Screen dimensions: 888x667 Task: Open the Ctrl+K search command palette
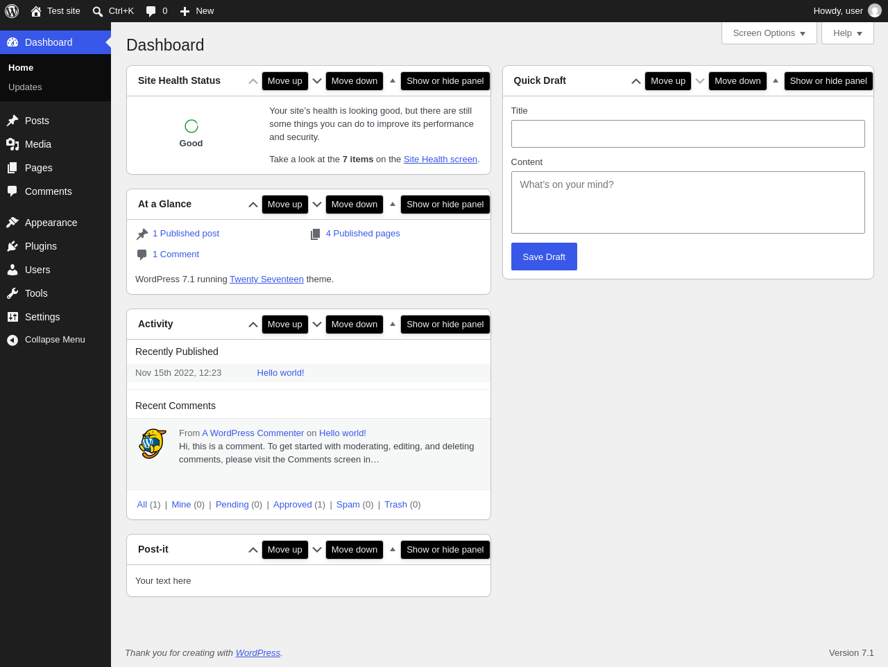(113, 11)
